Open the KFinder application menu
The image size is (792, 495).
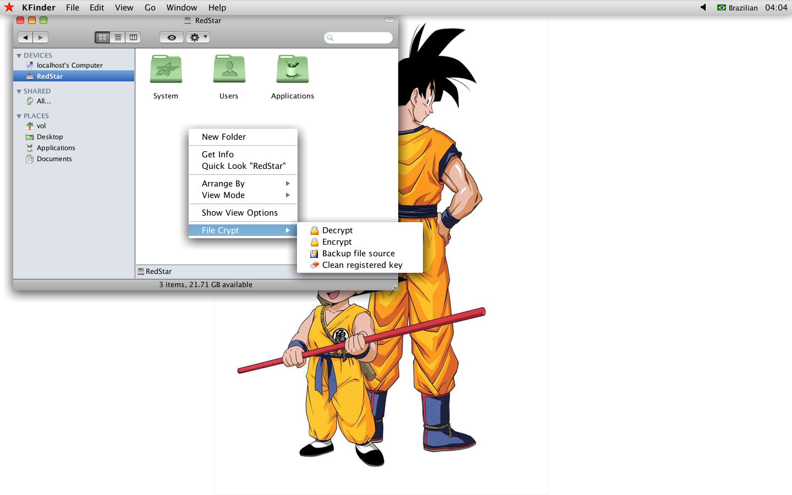tap(38, 8)
